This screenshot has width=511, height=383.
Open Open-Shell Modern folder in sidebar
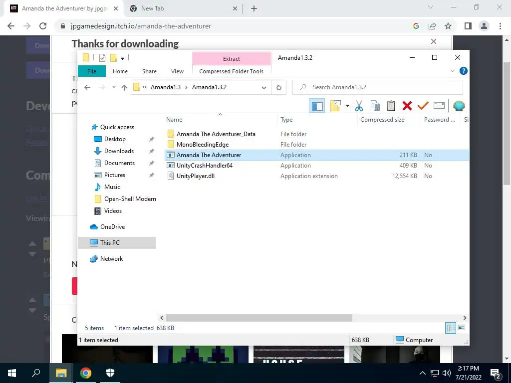point(130,199)
